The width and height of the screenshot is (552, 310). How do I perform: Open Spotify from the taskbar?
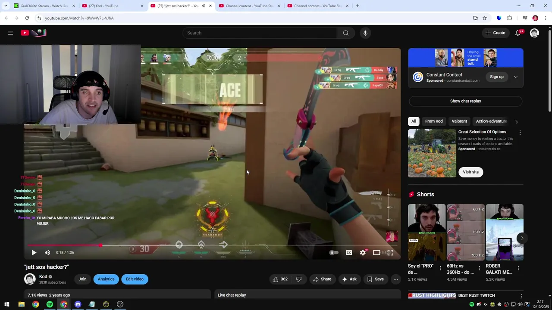click(50, 304)
